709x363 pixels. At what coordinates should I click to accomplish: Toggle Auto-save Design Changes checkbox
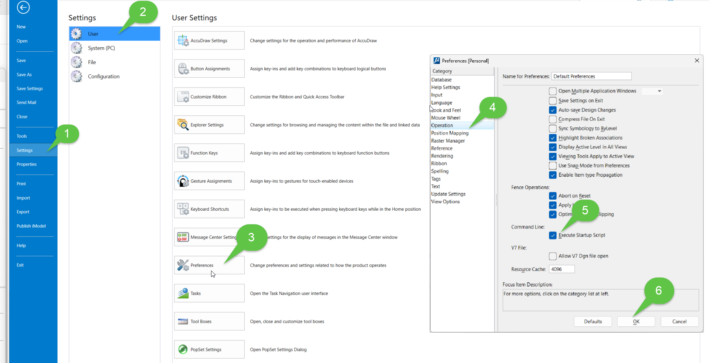(553, 110)
